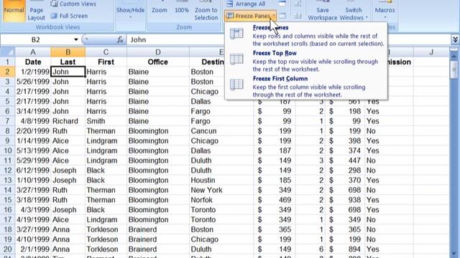Click the Hide window icon next to Arrange All
The width and height of the screenshot is (460, 258).
282,4
